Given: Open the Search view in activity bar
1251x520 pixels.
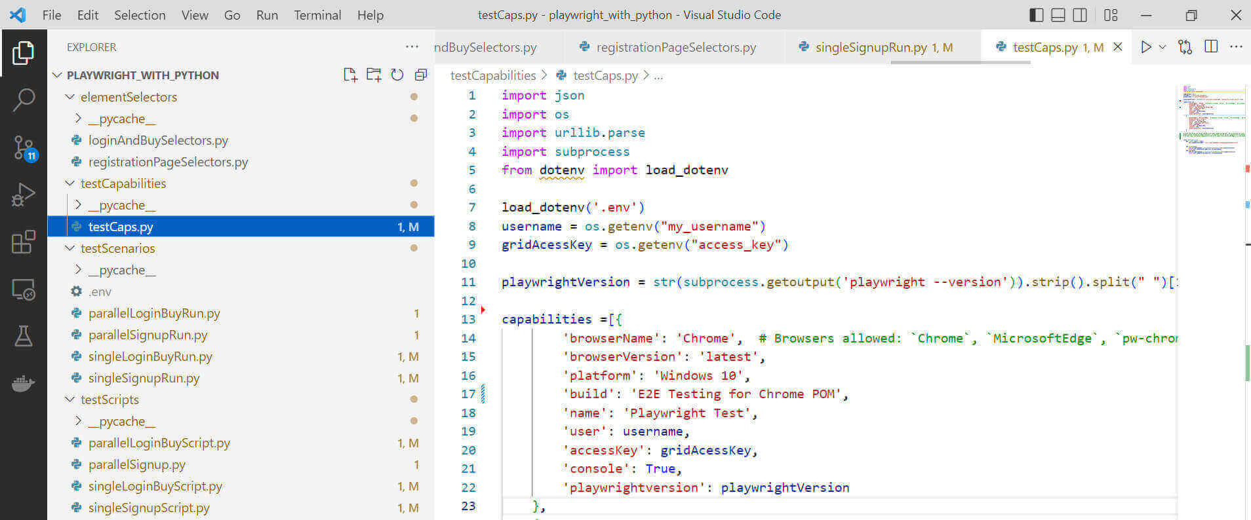Looking at the screenshot, I should point(24,100).
